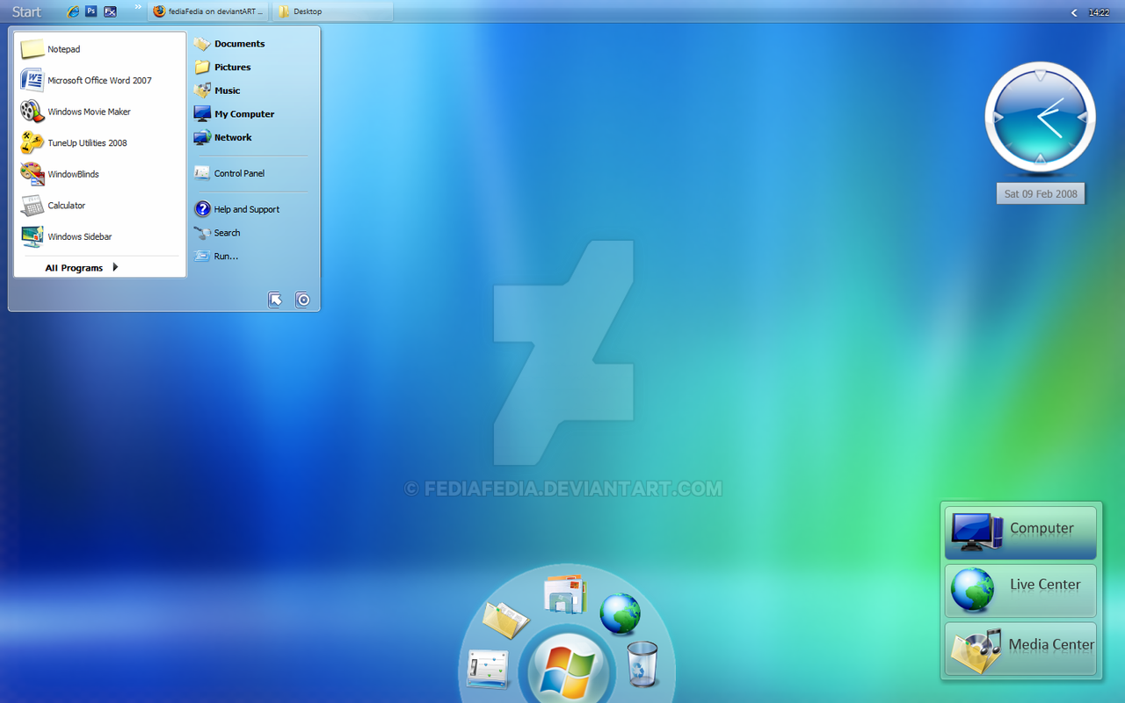Click the Start button in taskbar

(26, 11)
